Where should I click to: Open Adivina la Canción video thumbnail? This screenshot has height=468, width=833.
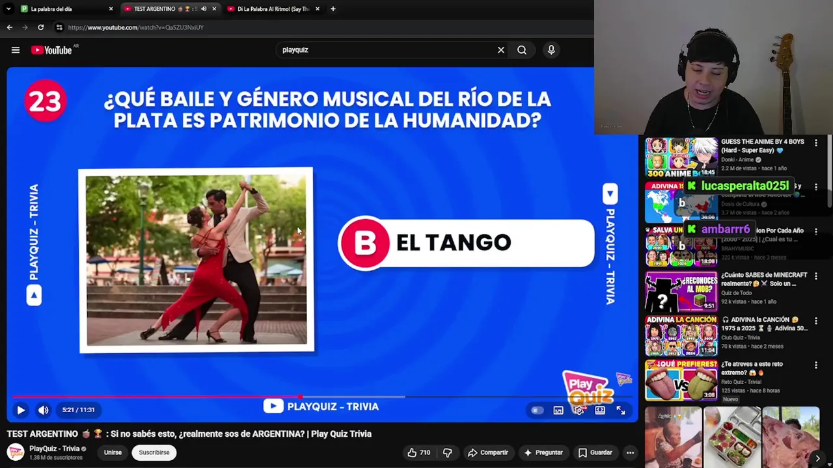click(681, 335)
